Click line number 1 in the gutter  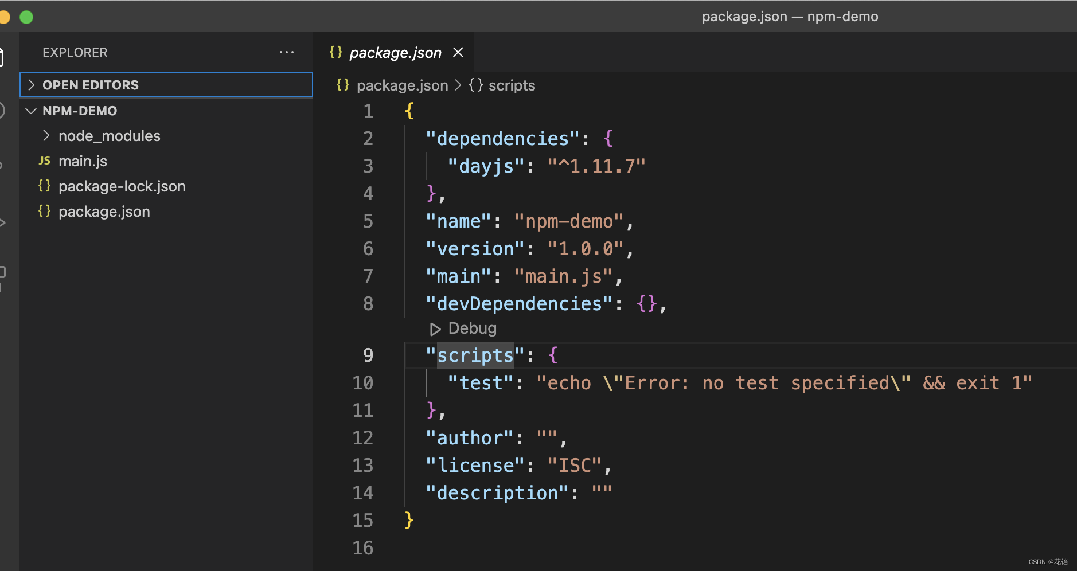[x=368, y=111]
